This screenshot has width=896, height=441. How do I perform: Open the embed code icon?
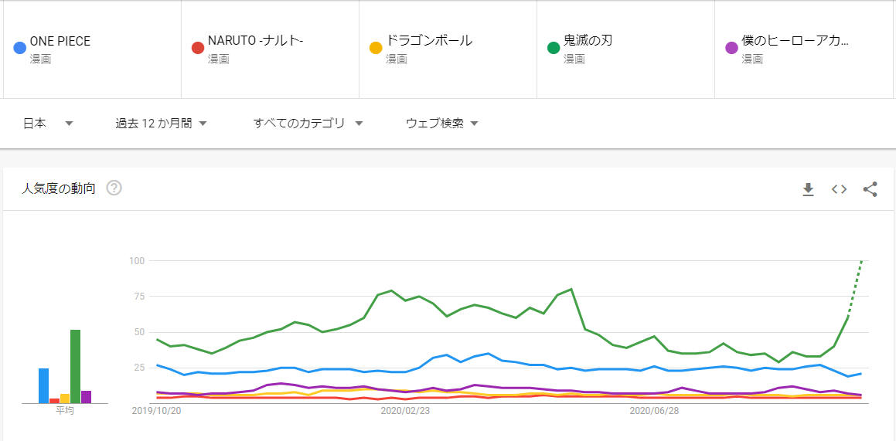pos(839,189)
